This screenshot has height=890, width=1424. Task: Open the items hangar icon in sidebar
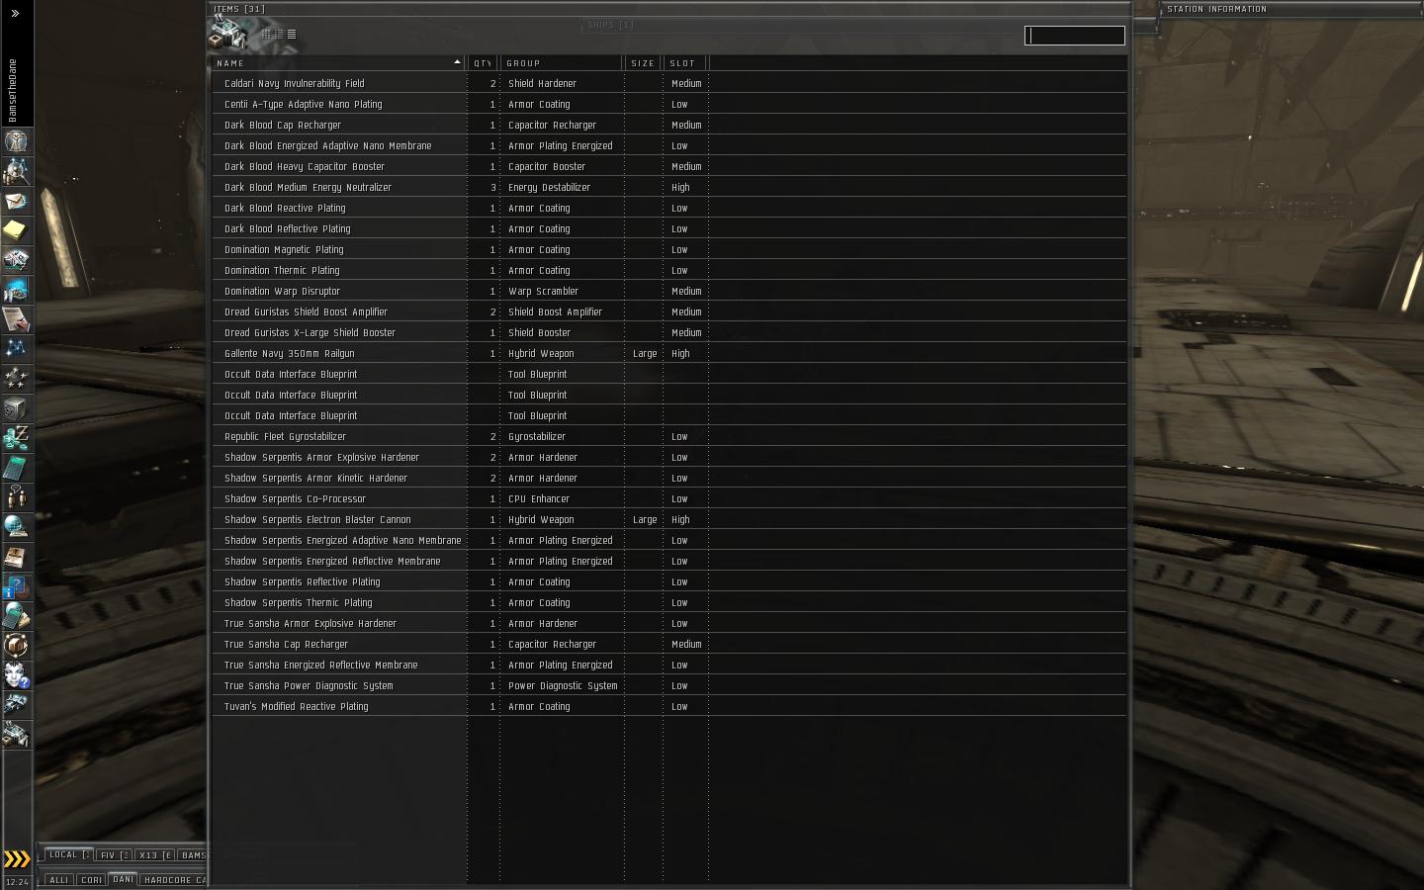(x=17, y=735)
